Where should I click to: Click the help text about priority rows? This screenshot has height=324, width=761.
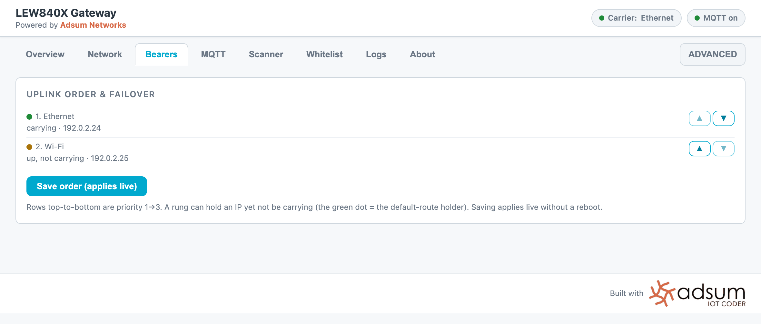point(314,207)
